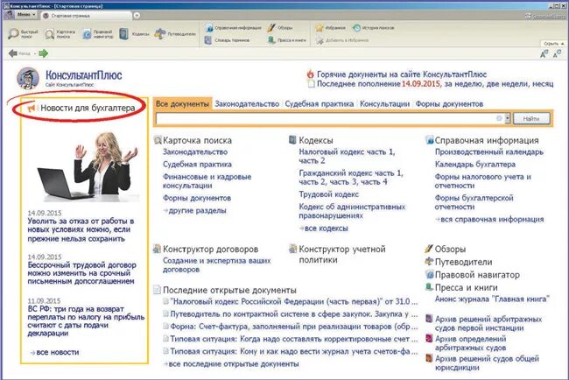Open все последние открытые документы link
The image size is (569, 380).
234,363
